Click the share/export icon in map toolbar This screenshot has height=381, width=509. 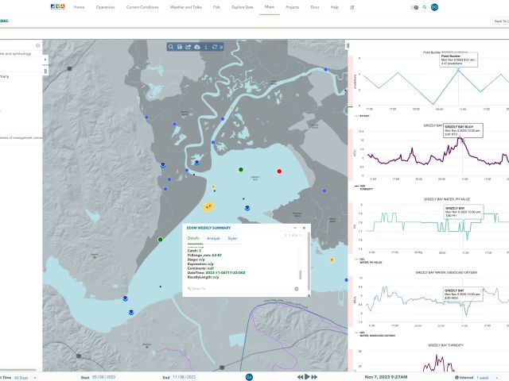188,47
